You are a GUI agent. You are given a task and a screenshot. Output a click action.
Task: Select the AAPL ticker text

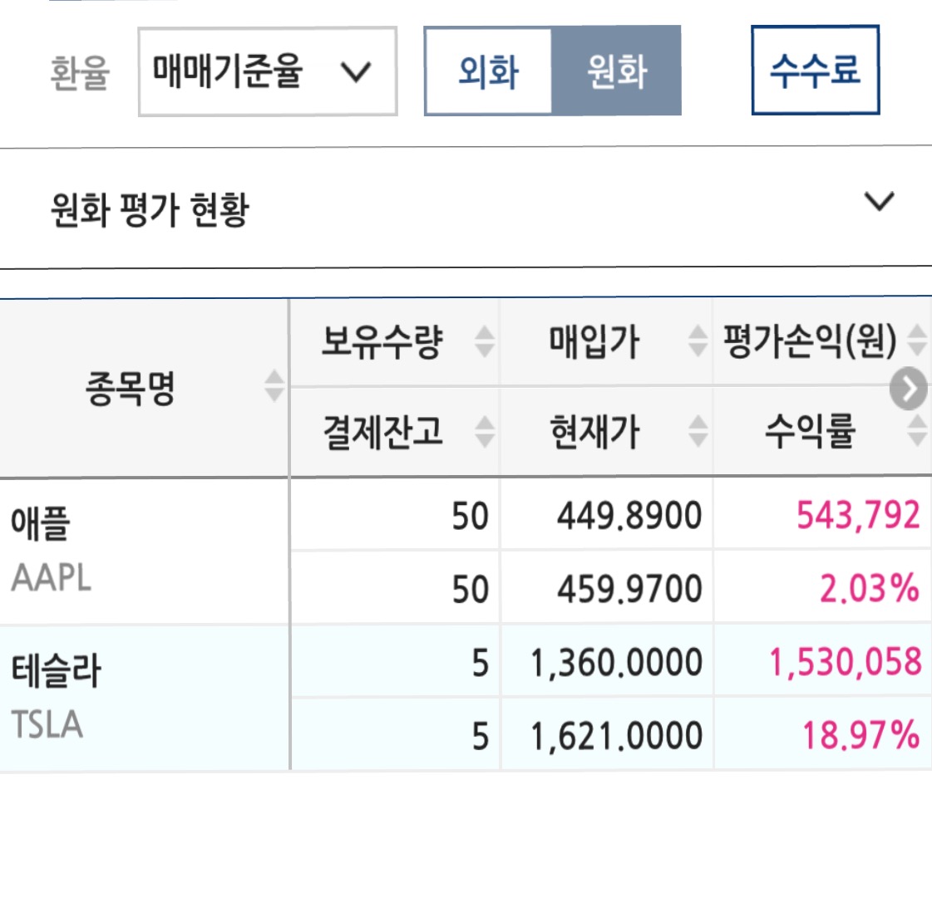[51, 578]
